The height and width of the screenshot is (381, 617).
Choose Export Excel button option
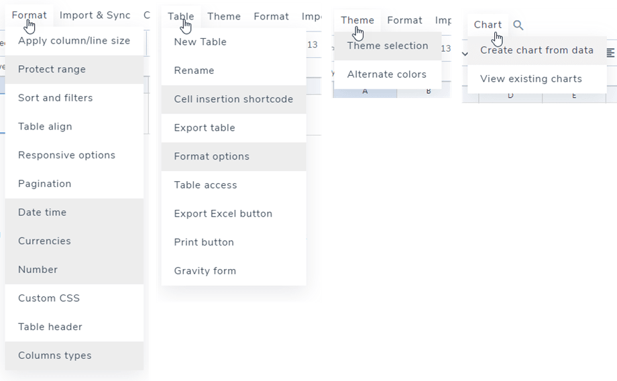(x=223, y=213)
